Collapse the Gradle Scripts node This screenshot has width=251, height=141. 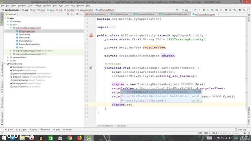click(x=5, y=64)
